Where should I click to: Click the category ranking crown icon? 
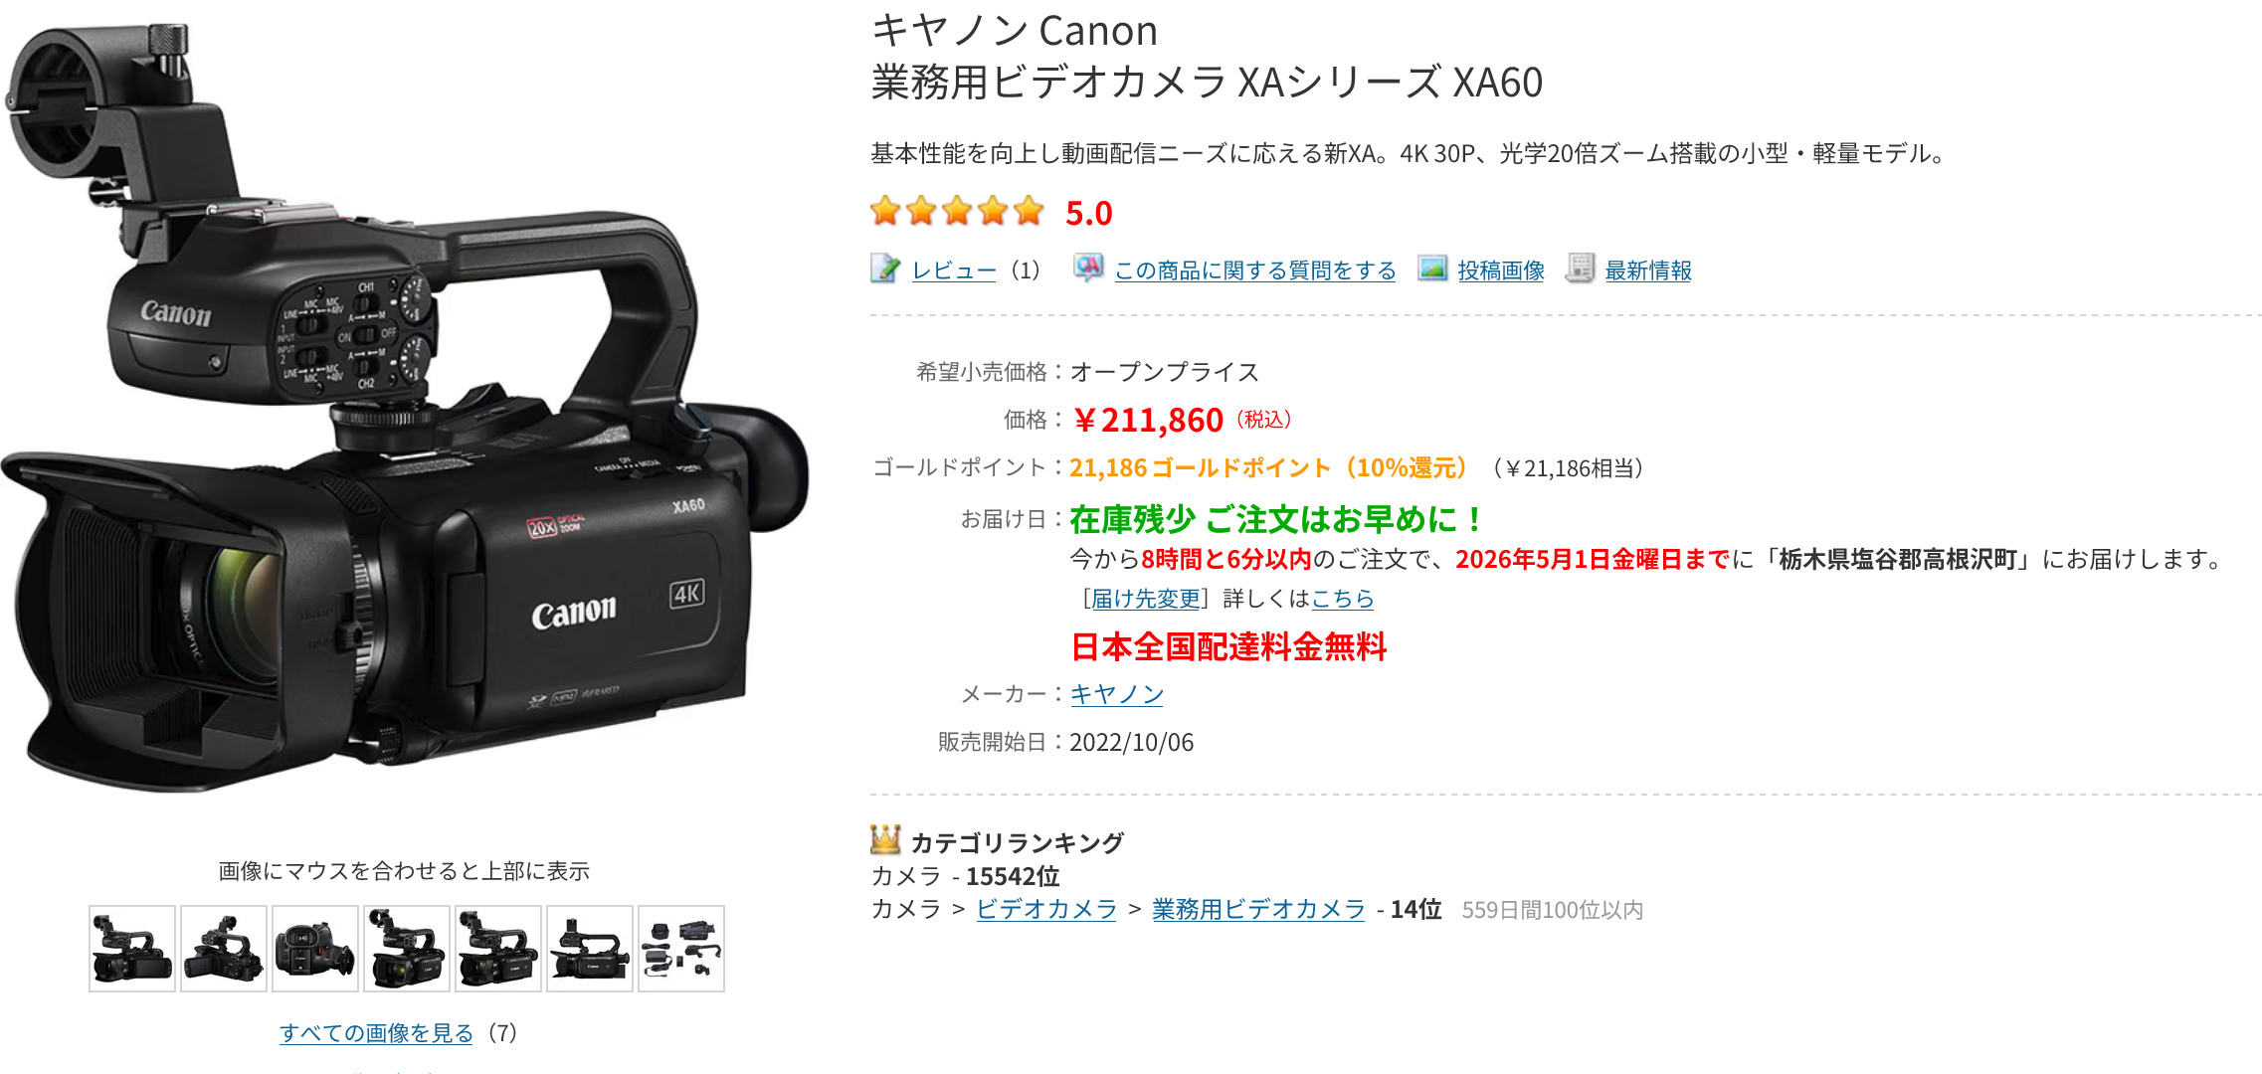[885, 839]
